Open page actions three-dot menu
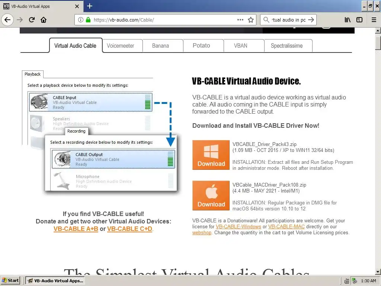This screenshot has height=286, width=381. (x=240, y=20)
